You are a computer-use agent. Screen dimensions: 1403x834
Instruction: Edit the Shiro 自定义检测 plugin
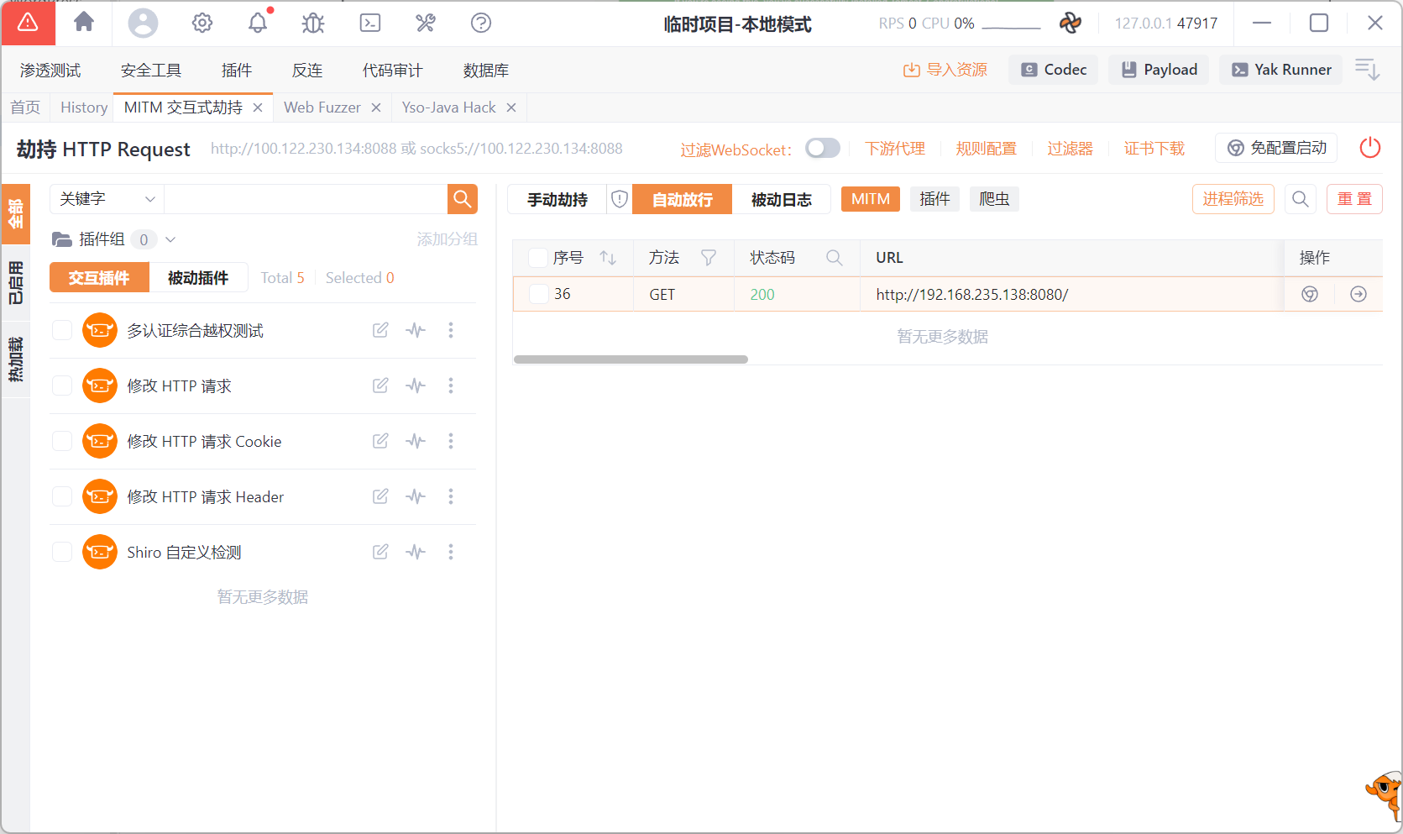pyautogui.click(x=380, y=552)
